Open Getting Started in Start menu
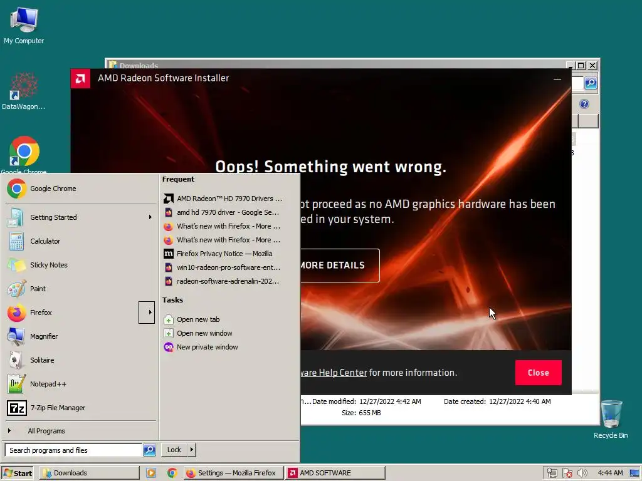This screenshot has width=642, height=481. click(81, 217)
